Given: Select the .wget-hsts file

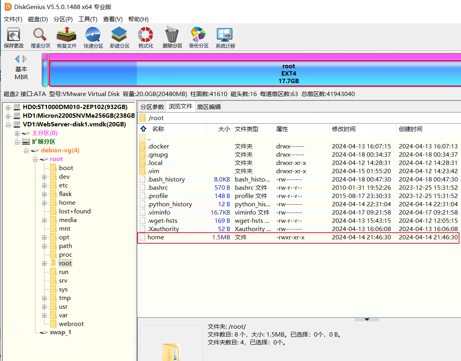Looking at the screenshot, I should point(162,221).
